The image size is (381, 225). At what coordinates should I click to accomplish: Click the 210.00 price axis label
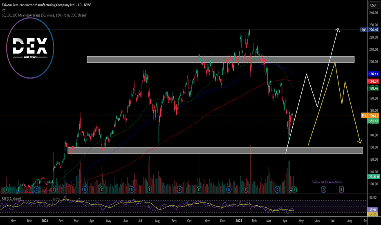(x=374, y=49)
